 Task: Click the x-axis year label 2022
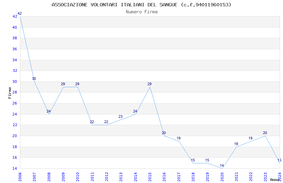pos(251,177)
